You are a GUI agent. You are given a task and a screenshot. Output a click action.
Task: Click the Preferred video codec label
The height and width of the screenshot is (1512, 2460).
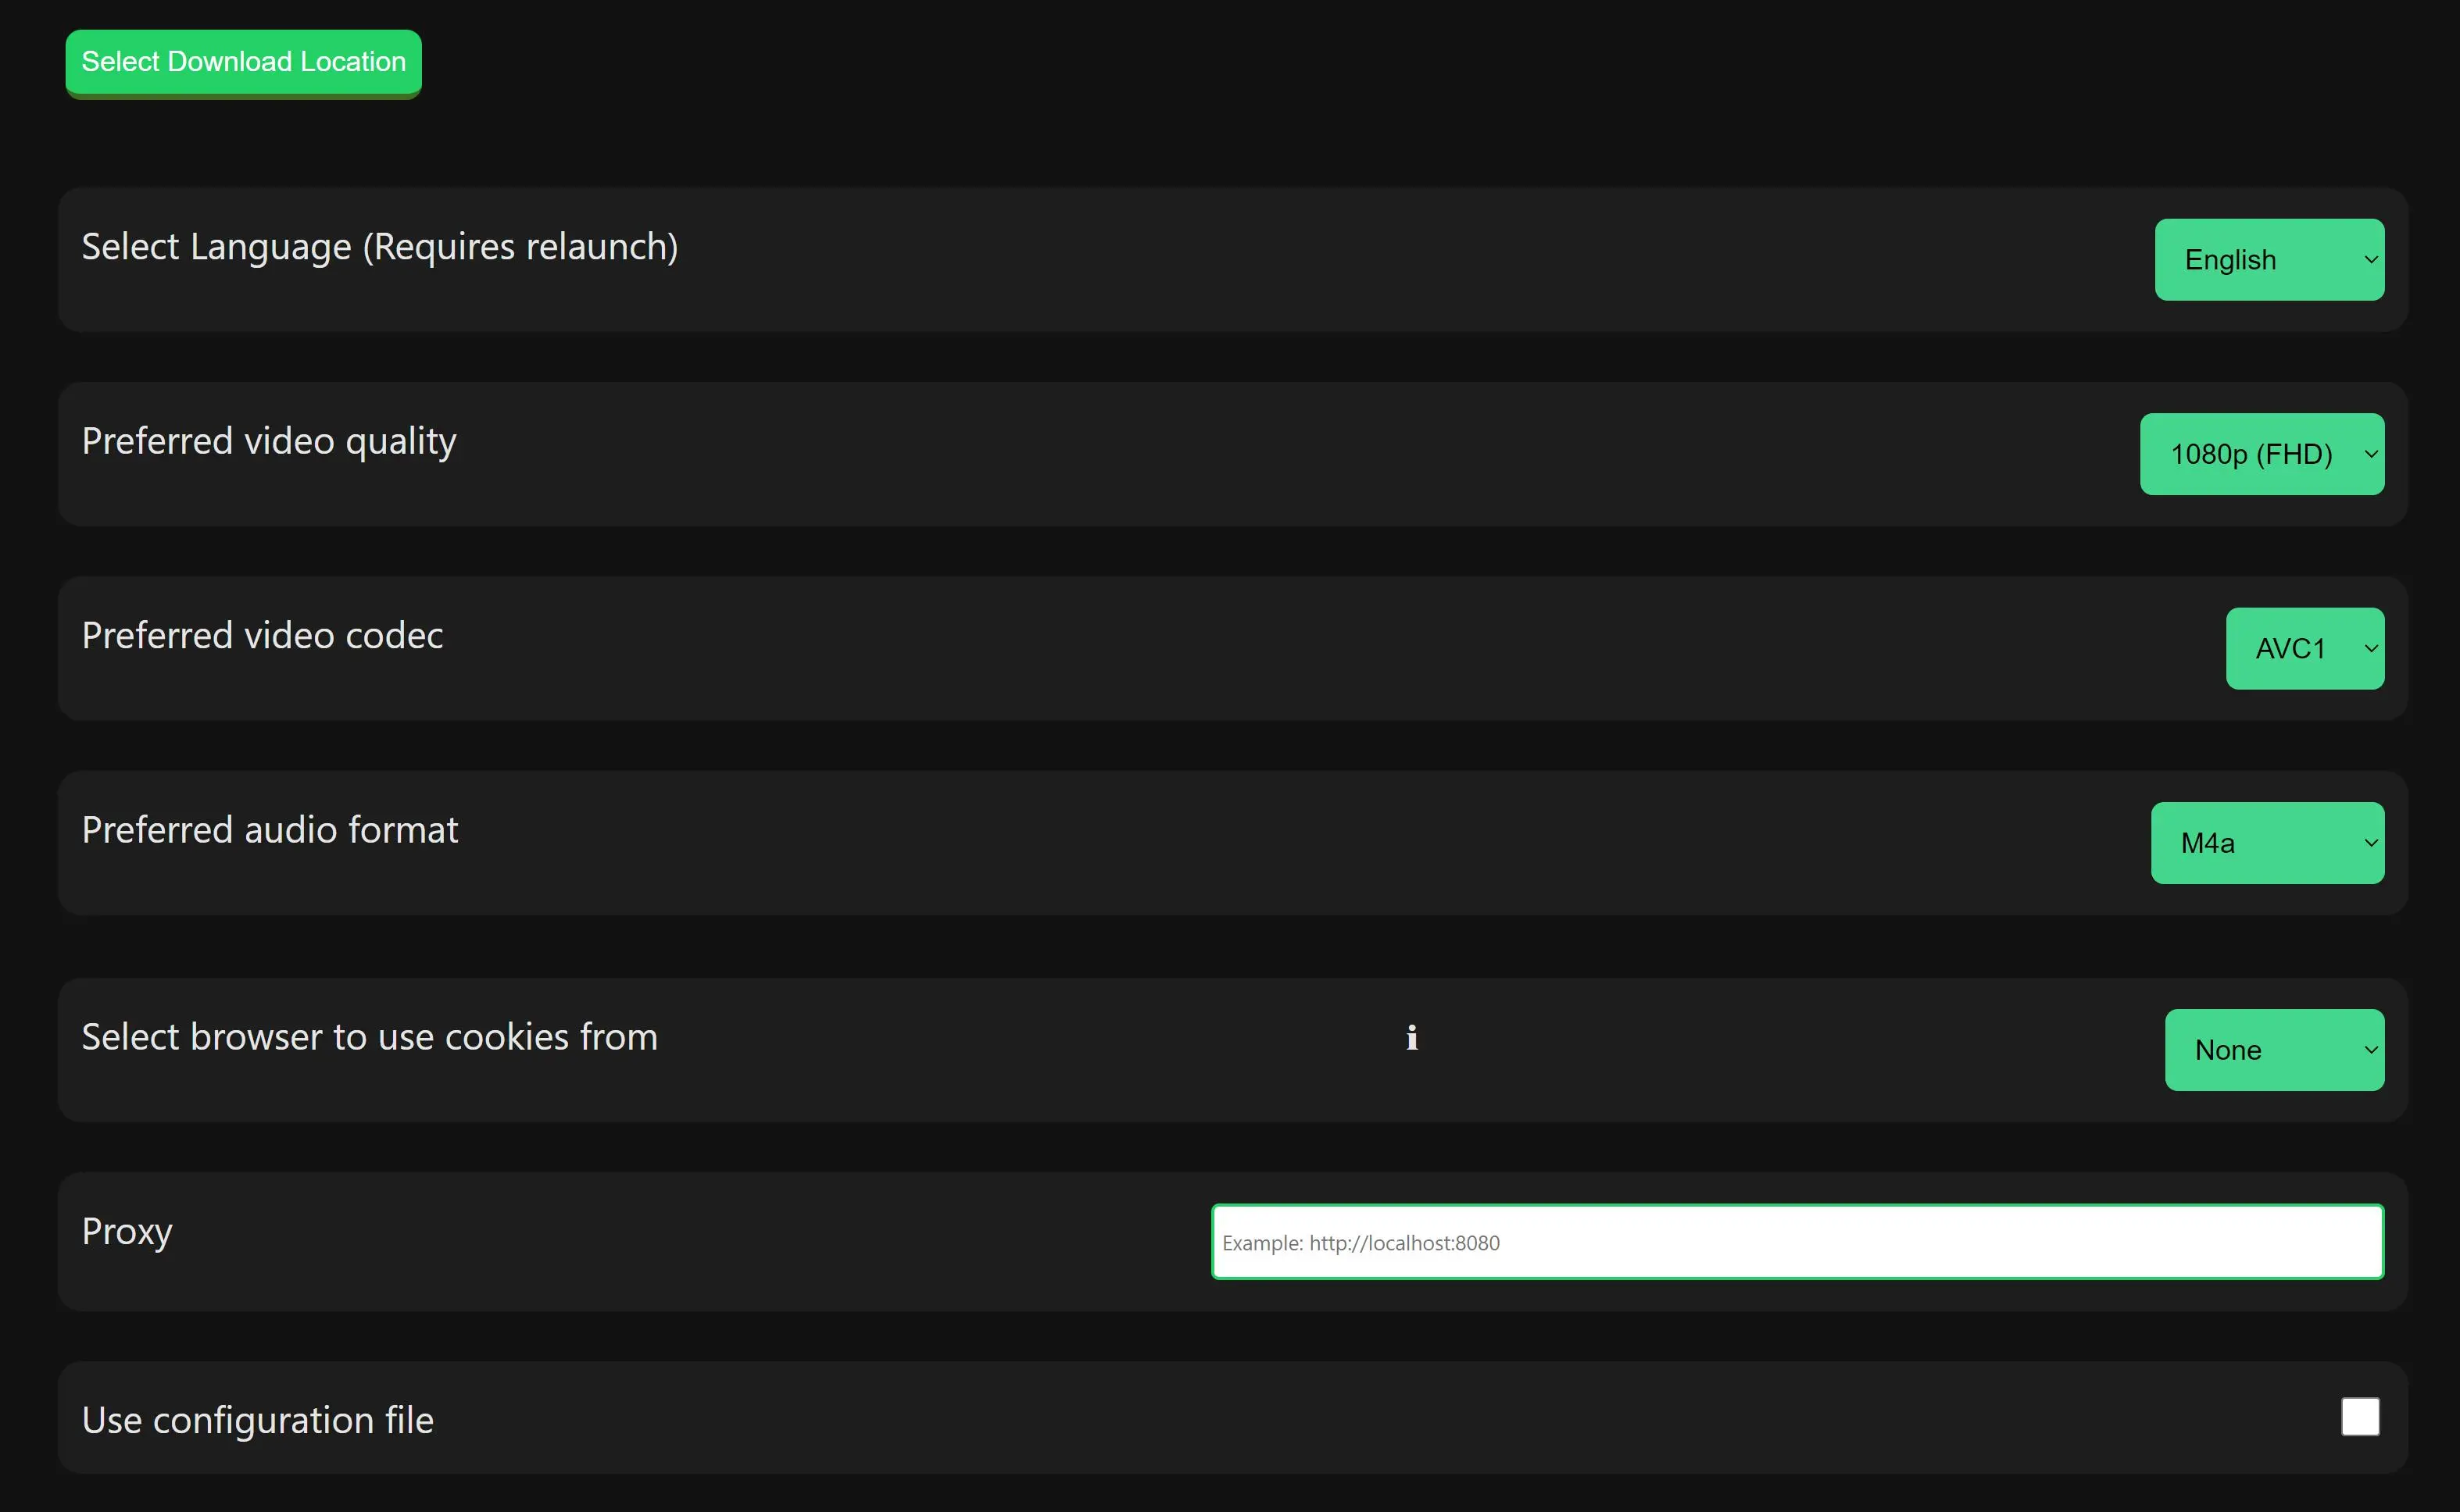click(x=262, y=636)
